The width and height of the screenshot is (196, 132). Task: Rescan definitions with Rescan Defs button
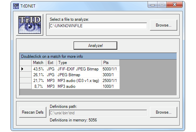click(33, 112)
